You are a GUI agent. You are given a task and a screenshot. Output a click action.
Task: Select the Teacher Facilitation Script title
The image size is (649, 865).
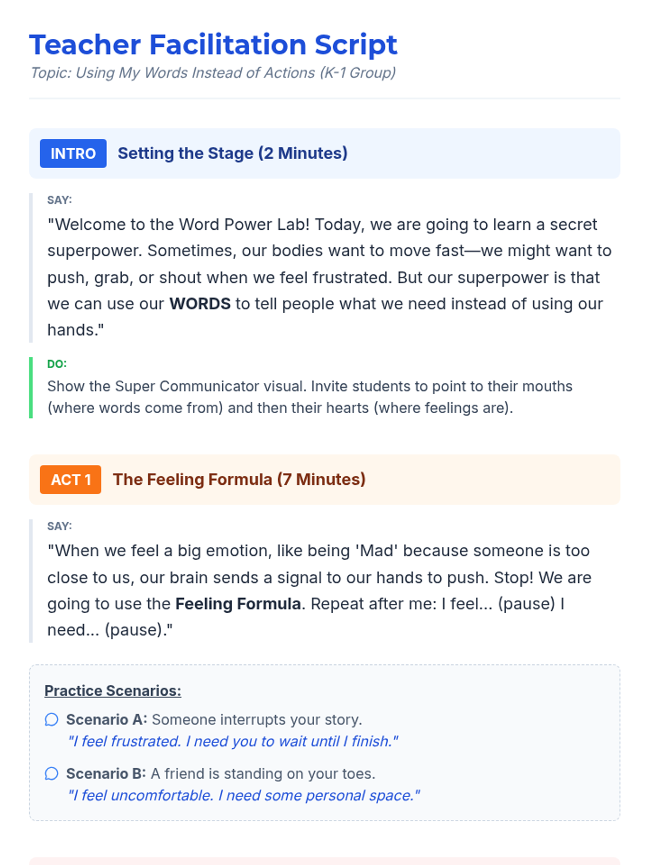214,44
